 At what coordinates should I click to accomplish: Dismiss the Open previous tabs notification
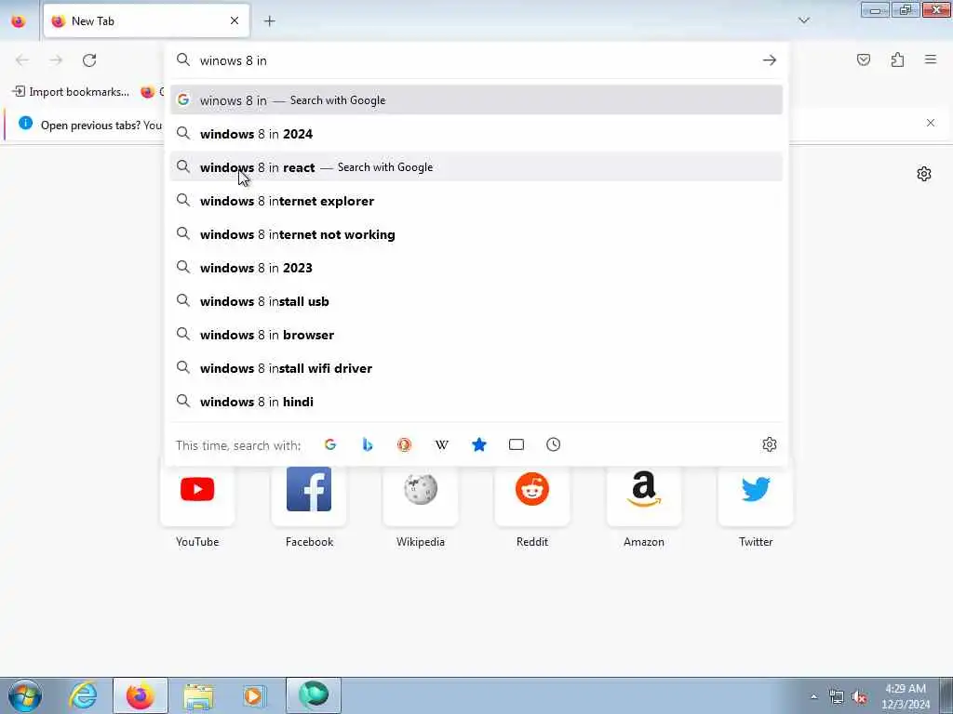click(931, 123)
